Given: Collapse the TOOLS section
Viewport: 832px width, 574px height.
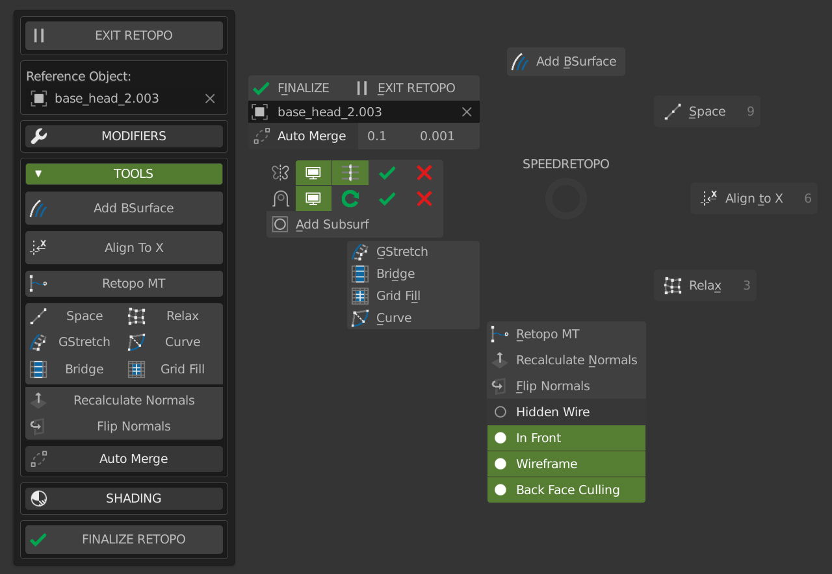Looking at the screenshot, I should point(123,173).
